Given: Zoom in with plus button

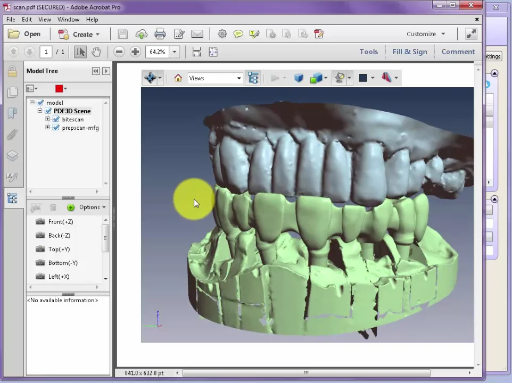Looking at the screenshot, I should pos(135,52).
